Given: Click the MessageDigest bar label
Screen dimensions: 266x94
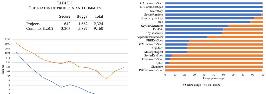Looking at the screenshot, I should click(154, 52).
